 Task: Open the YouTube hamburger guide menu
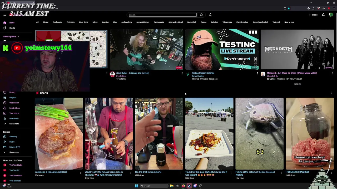click(x=5, y=15)
